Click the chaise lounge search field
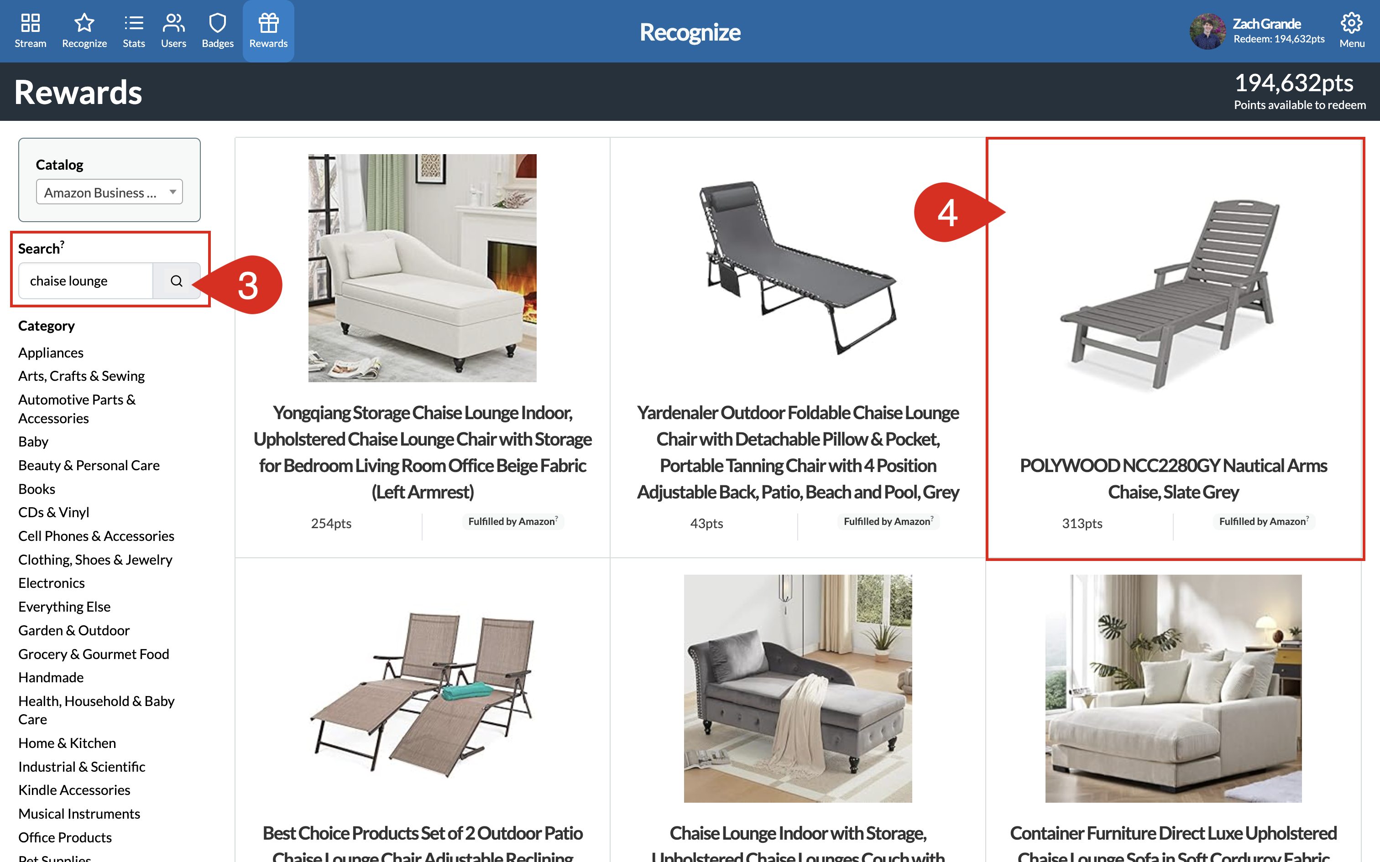This screenshot has width=1380, height=862. click(x=86, y=280)
